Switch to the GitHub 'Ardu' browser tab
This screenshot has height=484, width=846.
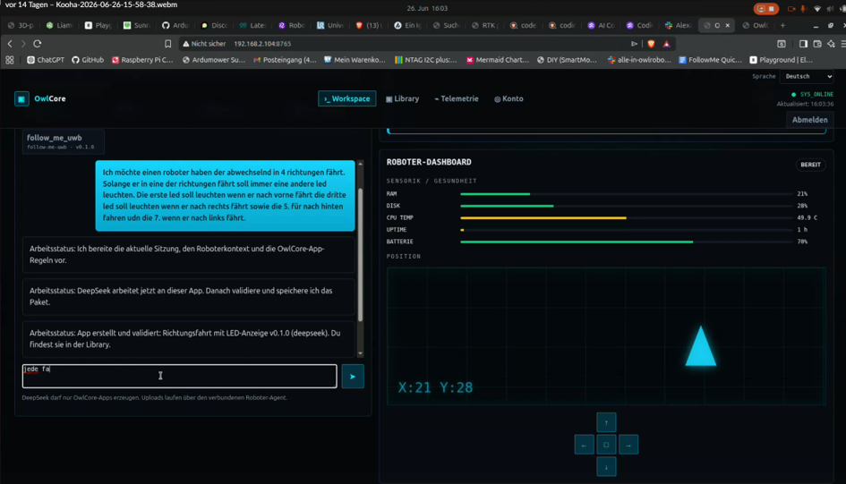[175, 25]
